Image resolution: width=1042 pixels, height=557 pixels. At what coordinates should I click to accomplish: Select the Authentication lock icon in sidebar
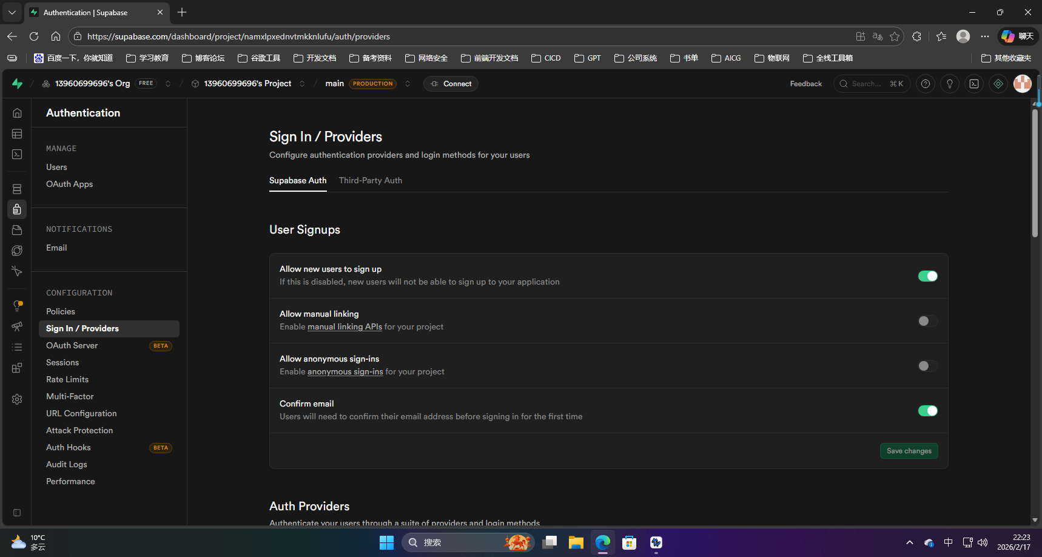point(17,209)
